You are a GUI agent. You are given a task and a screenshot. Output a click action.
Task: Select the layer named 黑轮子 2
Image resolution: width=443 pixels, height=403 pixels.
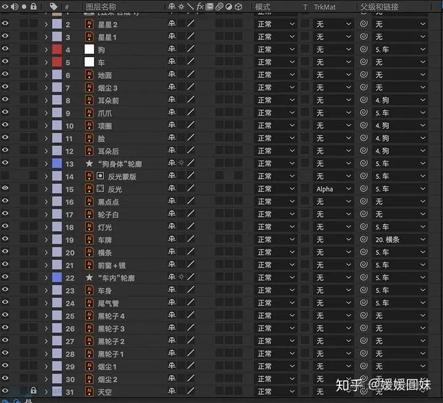(111, 341)
